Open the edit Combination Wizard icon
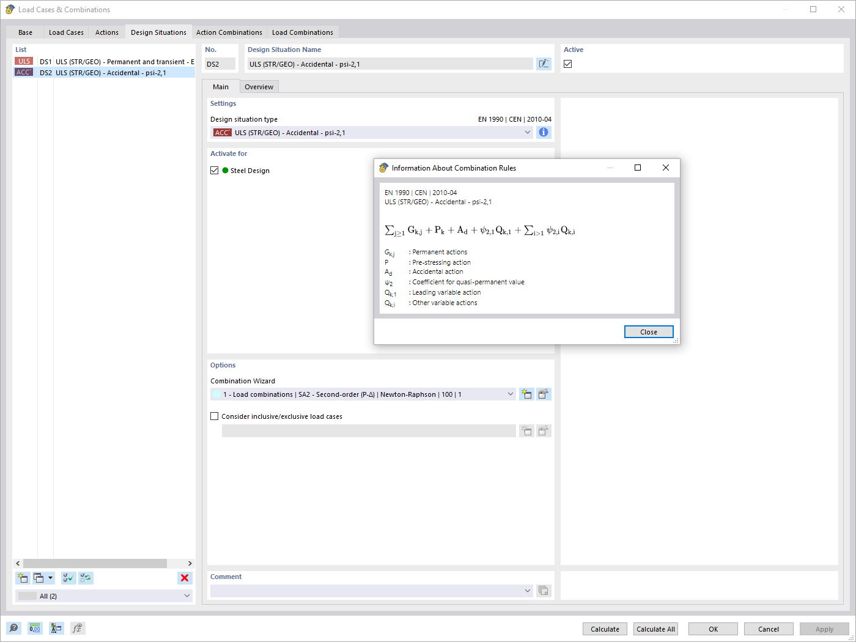This screenshot has width=856, height=642. [544, 394]
